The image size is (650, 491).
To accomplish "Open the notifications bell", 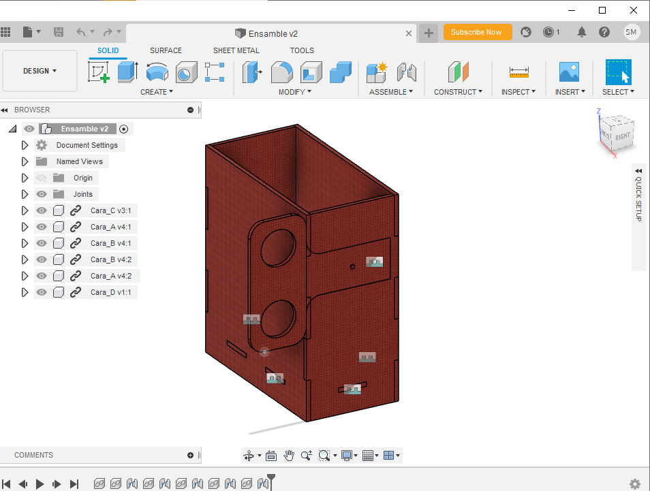I will pos(582,32).
